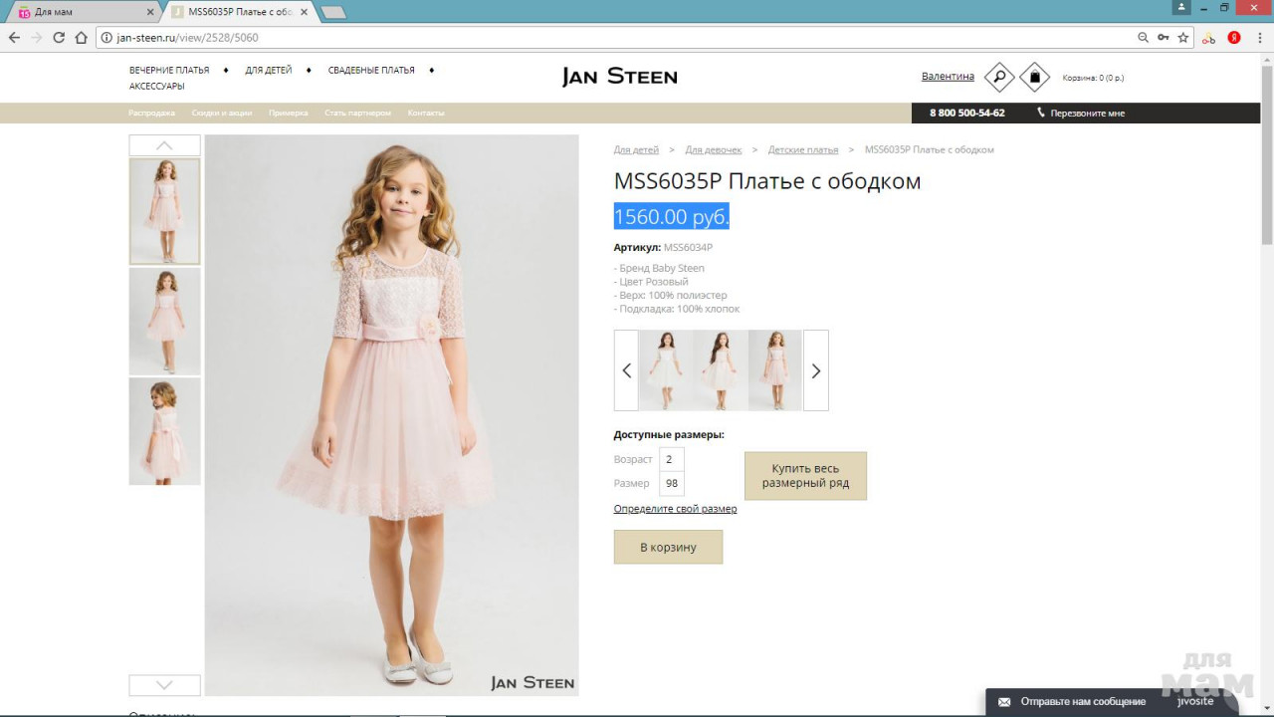Add the dress with В корзину button
This screenshot has width=1274, height=717.
point(668,547)
